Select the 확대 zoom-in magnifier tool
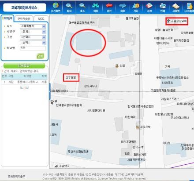Viewport: 194px width, 181px height. click(69, 7)
